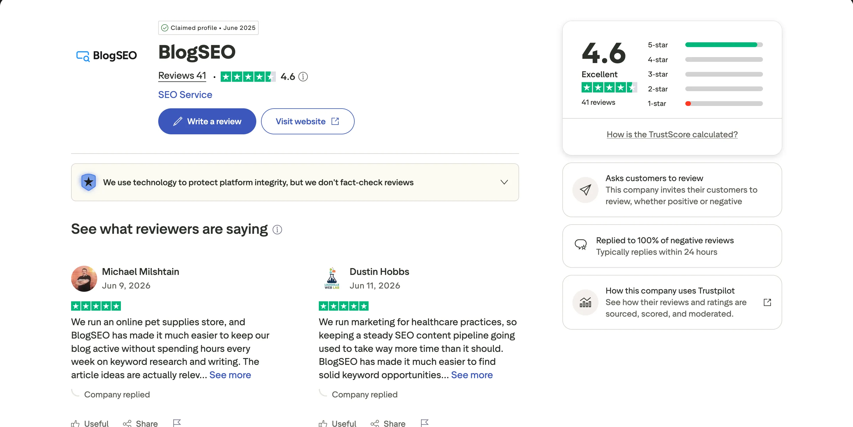
Task: Flag Dustin Hobbs' review
Action: (x=425, y=423)
